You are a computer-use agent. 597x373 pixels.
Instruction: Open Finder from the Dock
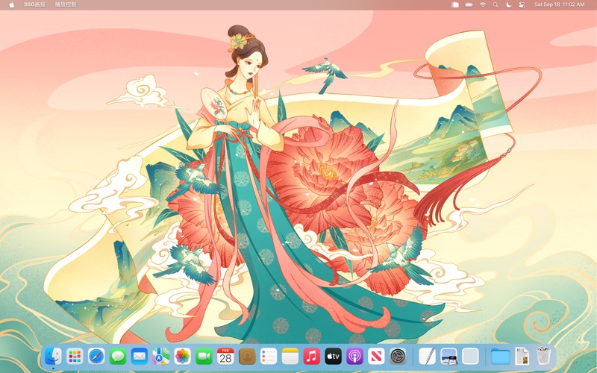click(53, 357)
